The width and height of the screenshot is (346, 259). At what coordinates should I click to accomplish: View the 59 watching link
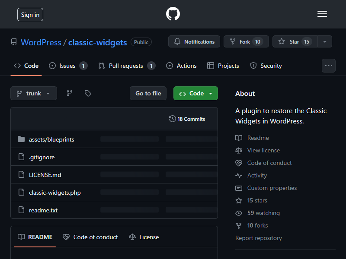point(263,213)
